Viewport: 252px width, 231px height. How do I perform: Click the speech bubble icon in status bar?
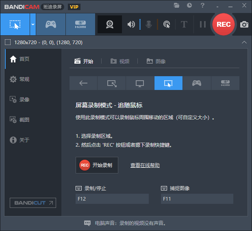(x=87, y=223)
